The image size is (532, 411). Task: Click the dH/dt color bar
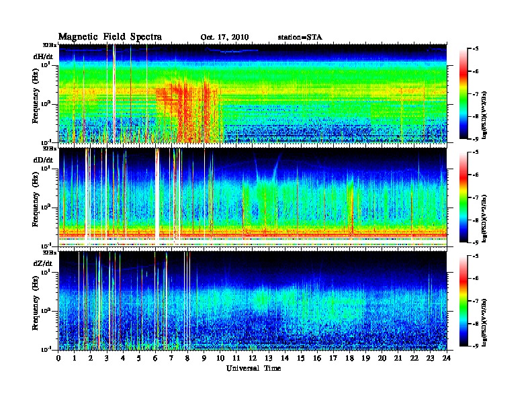point(463,93)
